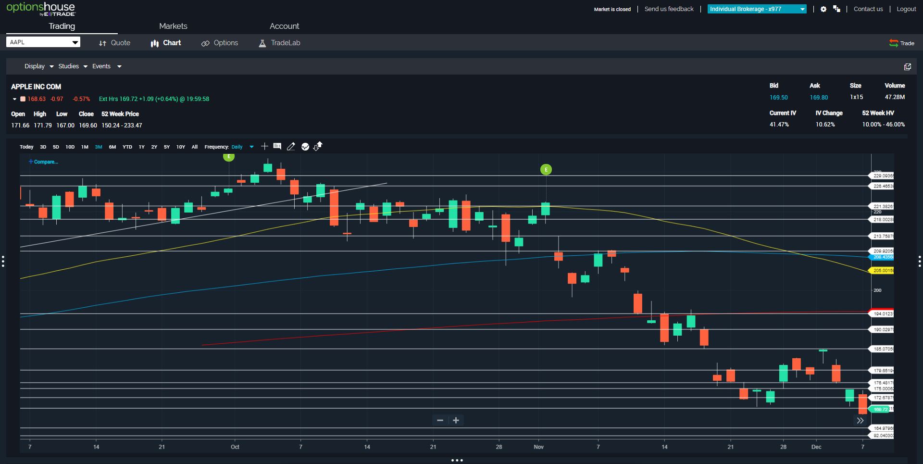Click the up-down arrows chart icon
The height and width of the screenshot is (464, 923).
[x=318, y=146]
